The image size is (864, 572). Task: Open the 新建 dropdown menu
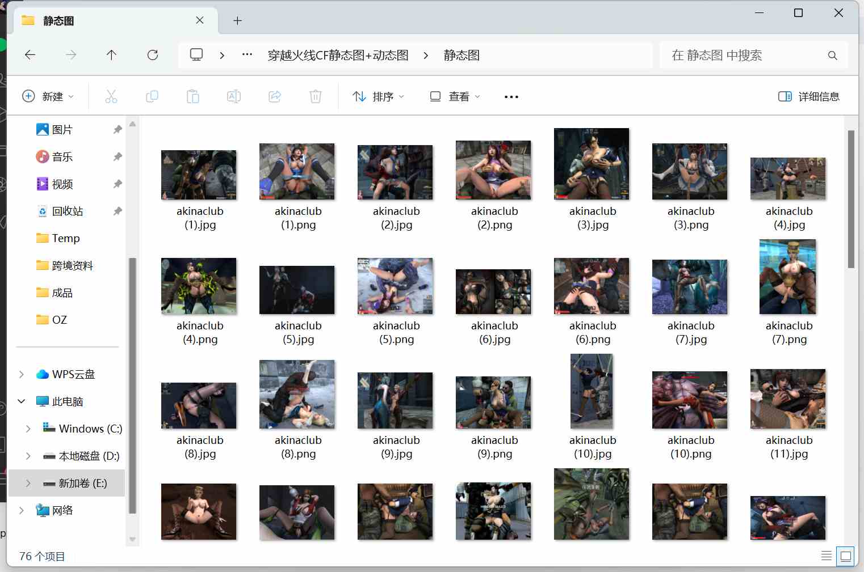pos(49,96)
